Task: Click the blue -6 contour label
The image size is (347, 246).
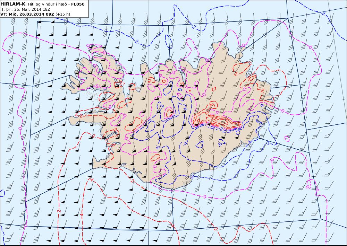Action: (219, 144)
